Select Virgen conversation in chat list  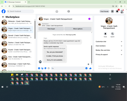click(x=17, y=30)
